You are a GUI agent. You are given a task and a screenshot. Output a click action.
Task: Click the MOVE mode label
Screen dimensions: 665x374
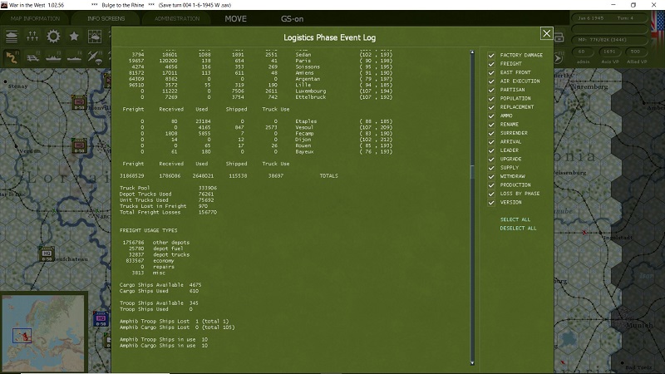235,18
